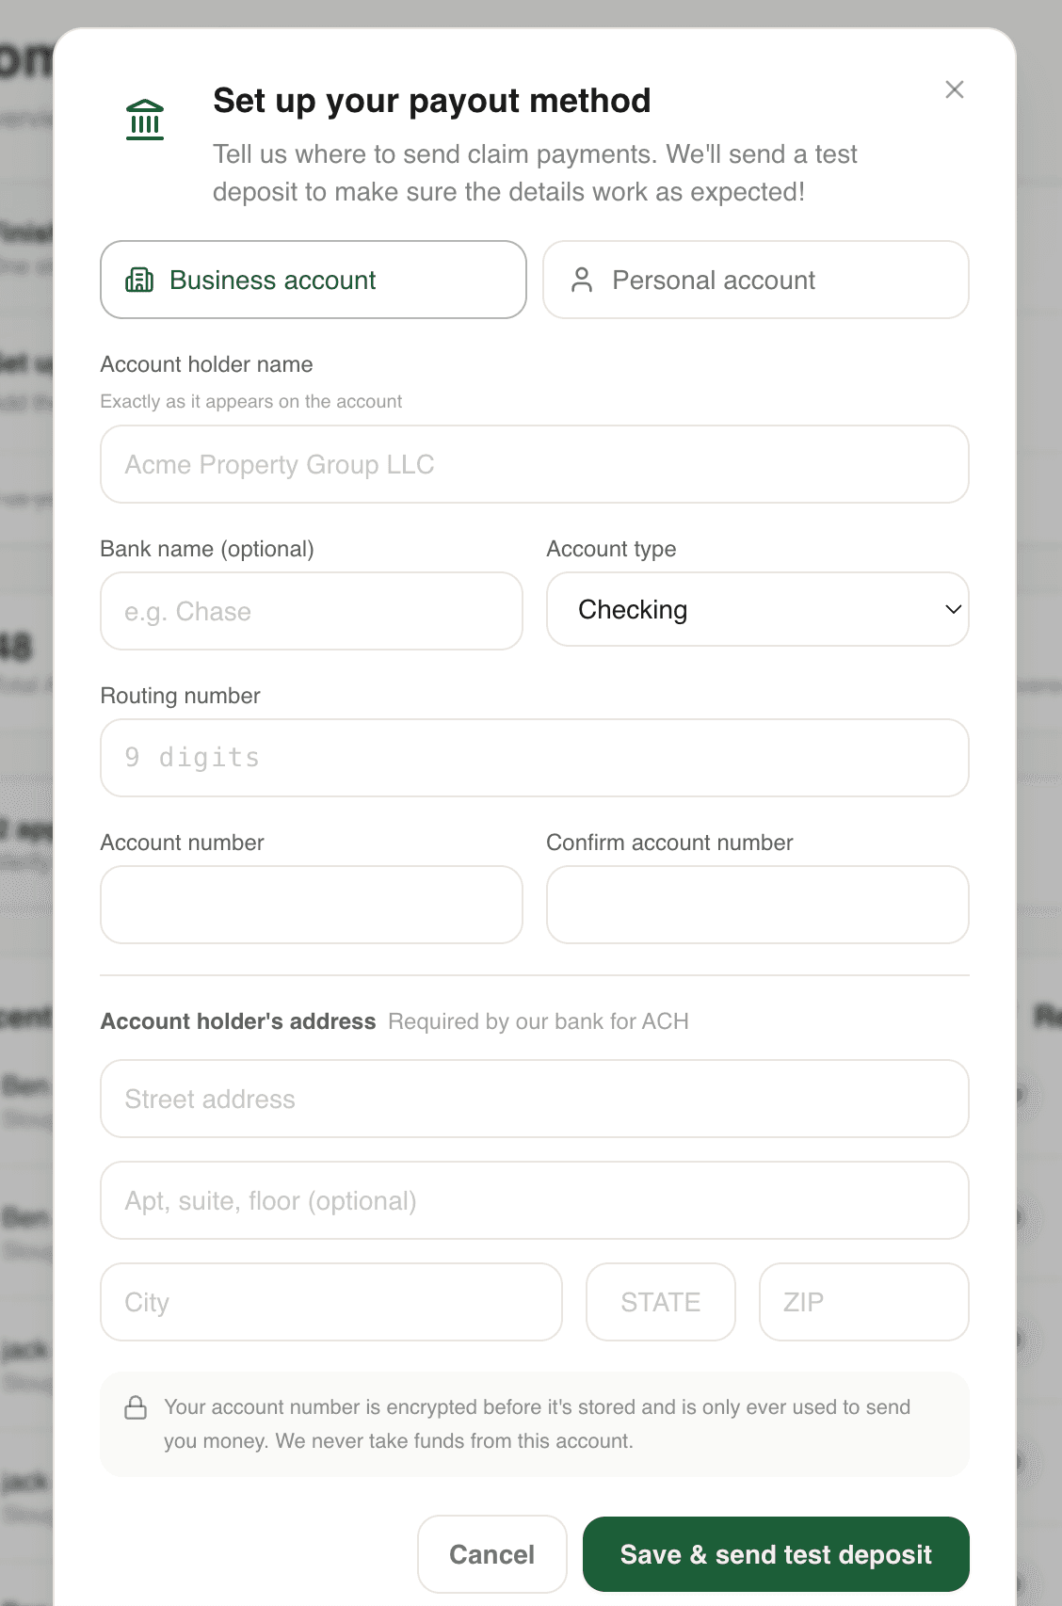Click into the Routing number field
This screenshot has width=1062, height=1606.
535,758
